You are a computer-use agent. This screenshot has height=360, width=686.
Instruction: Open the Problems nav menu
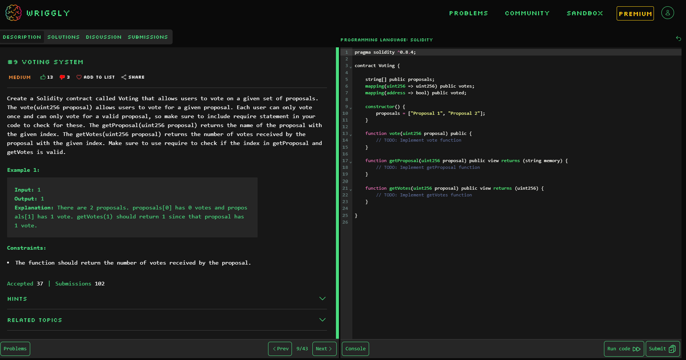click(468, 13)
